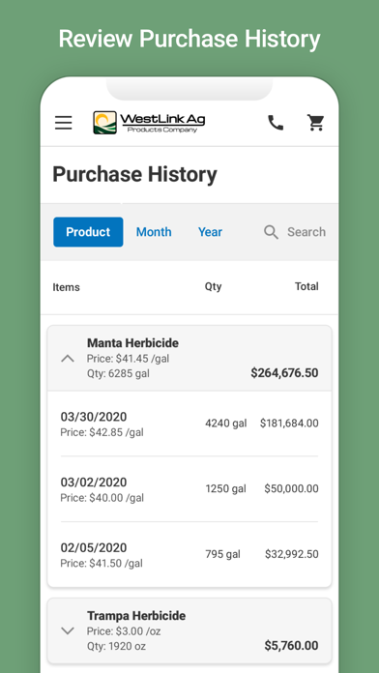Image resolution: width=379 pixels, height=673 pixels.
Task: Click the 795 gal quantity
Action: pos(222,554)
